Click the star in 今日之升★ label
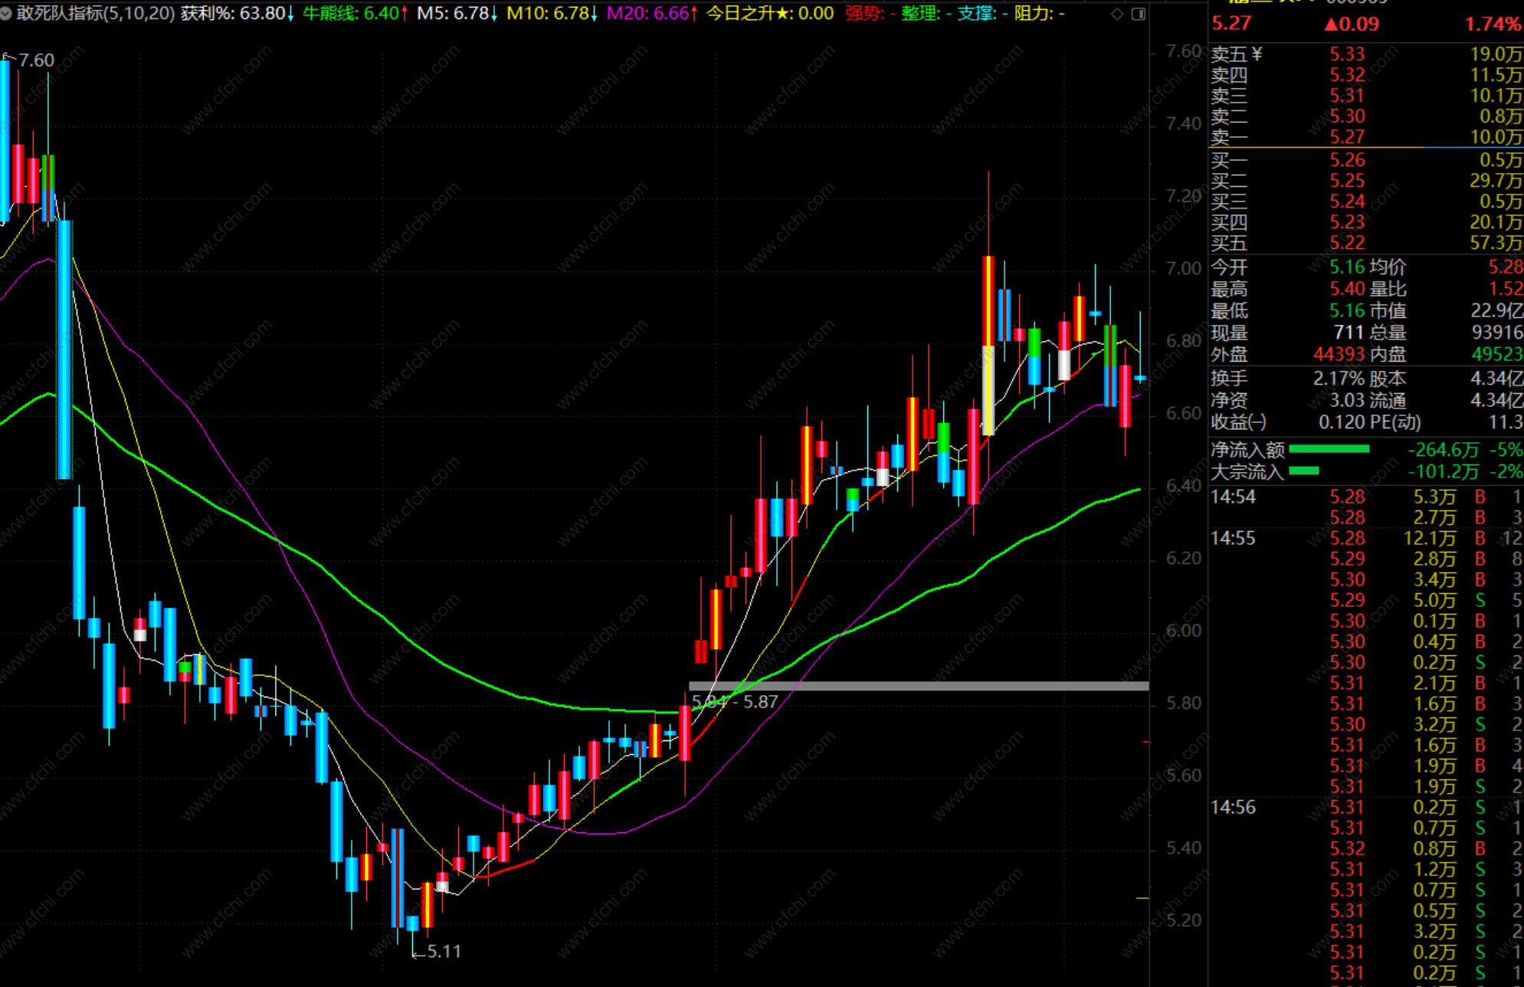 pos(784,14)
